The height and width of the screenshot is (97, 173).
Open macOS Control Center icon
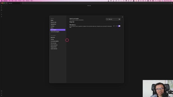pyautogui.click(x=160, y=1)
